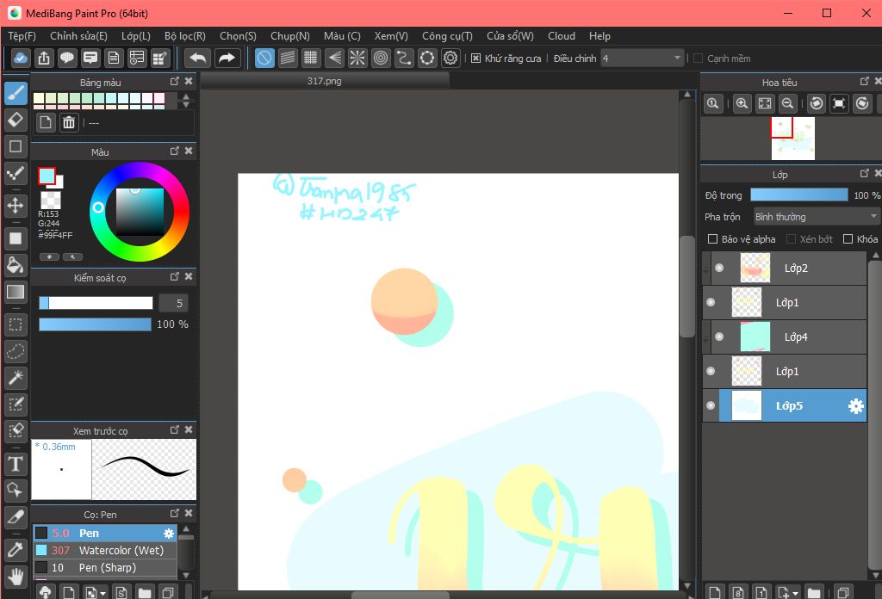The width and height of the screenshot is (882, 599).
Task: Select the Watercolor (Wet) brush
Action: point(105,551)
